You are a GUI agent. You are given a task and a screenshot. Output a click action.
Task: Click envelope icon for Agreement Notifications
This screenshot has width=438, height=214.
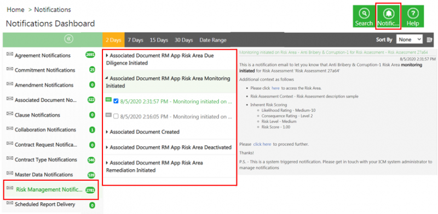(x=10, y=54)
